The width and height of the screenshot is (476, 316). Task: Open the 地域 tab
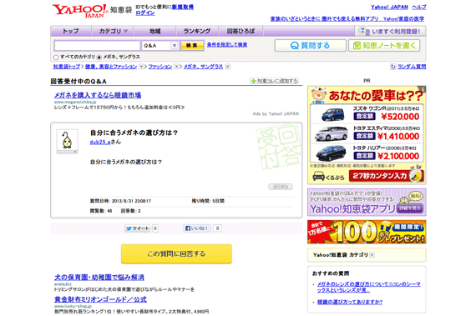click(154, 31)
